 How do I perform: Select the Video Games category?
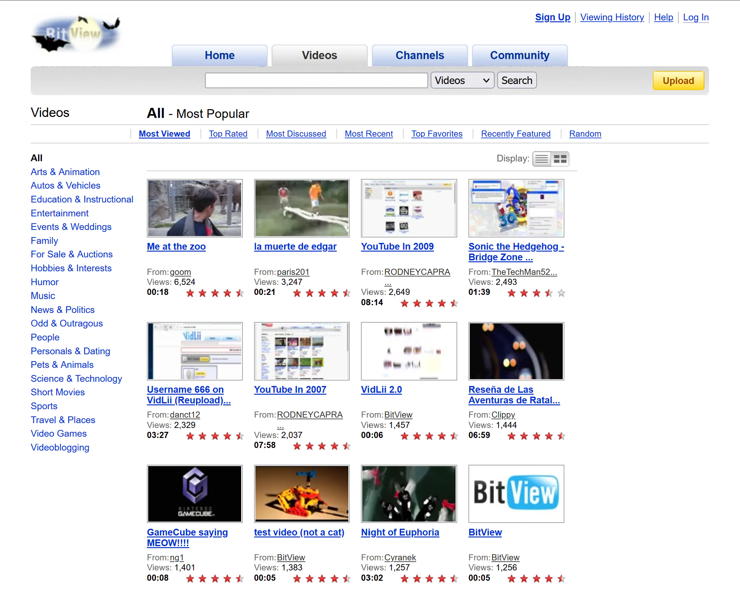pos(59,433)
